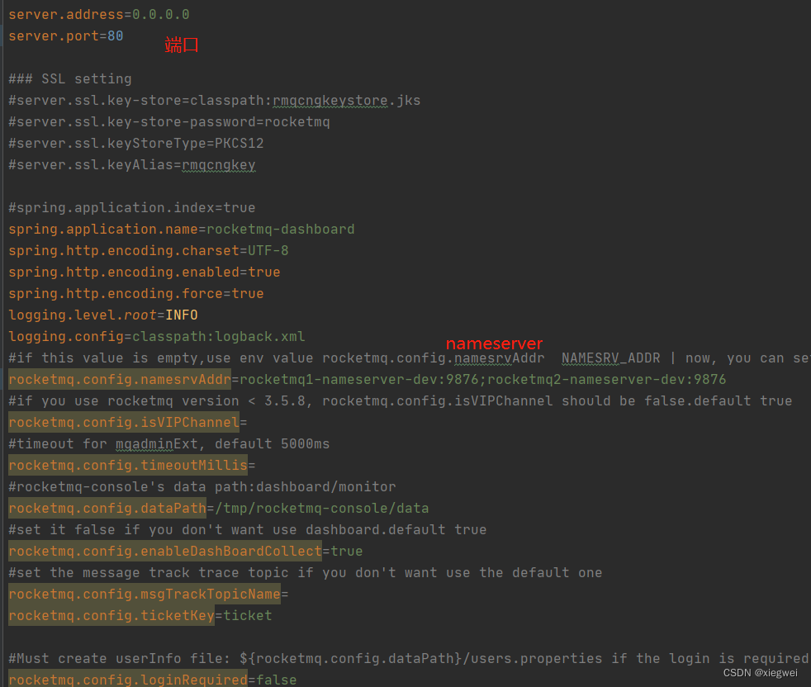
Task: Click the 'version < 3.5.8' comment line
Action: tap(400, 401)
